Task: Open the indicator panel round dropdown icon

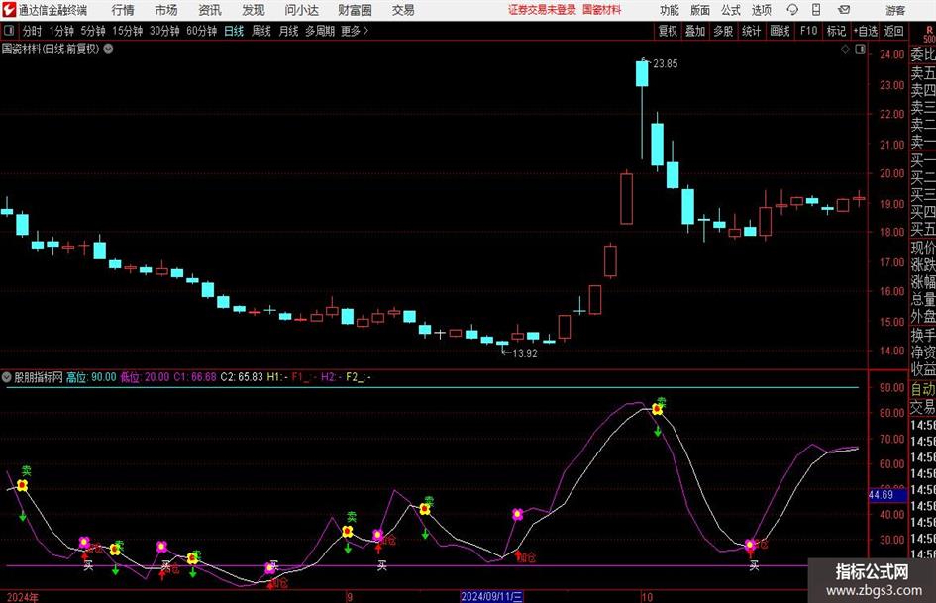Action: [7, 377]
